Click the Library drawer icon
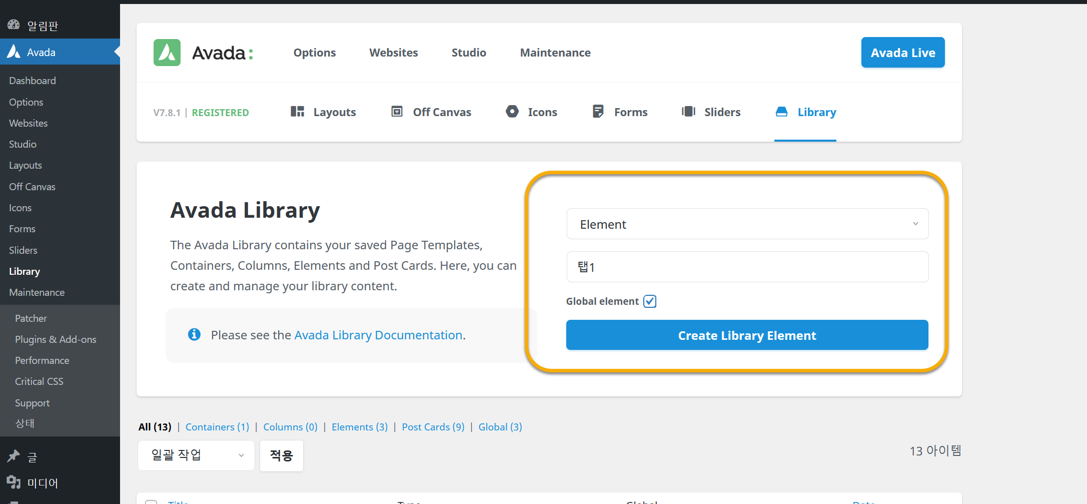The image size is (1087, 504). 781,112
